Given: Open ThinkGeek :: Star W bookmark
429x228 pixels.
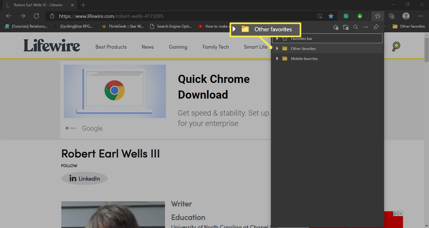Looking at the screenshot, I should (123, 26).
